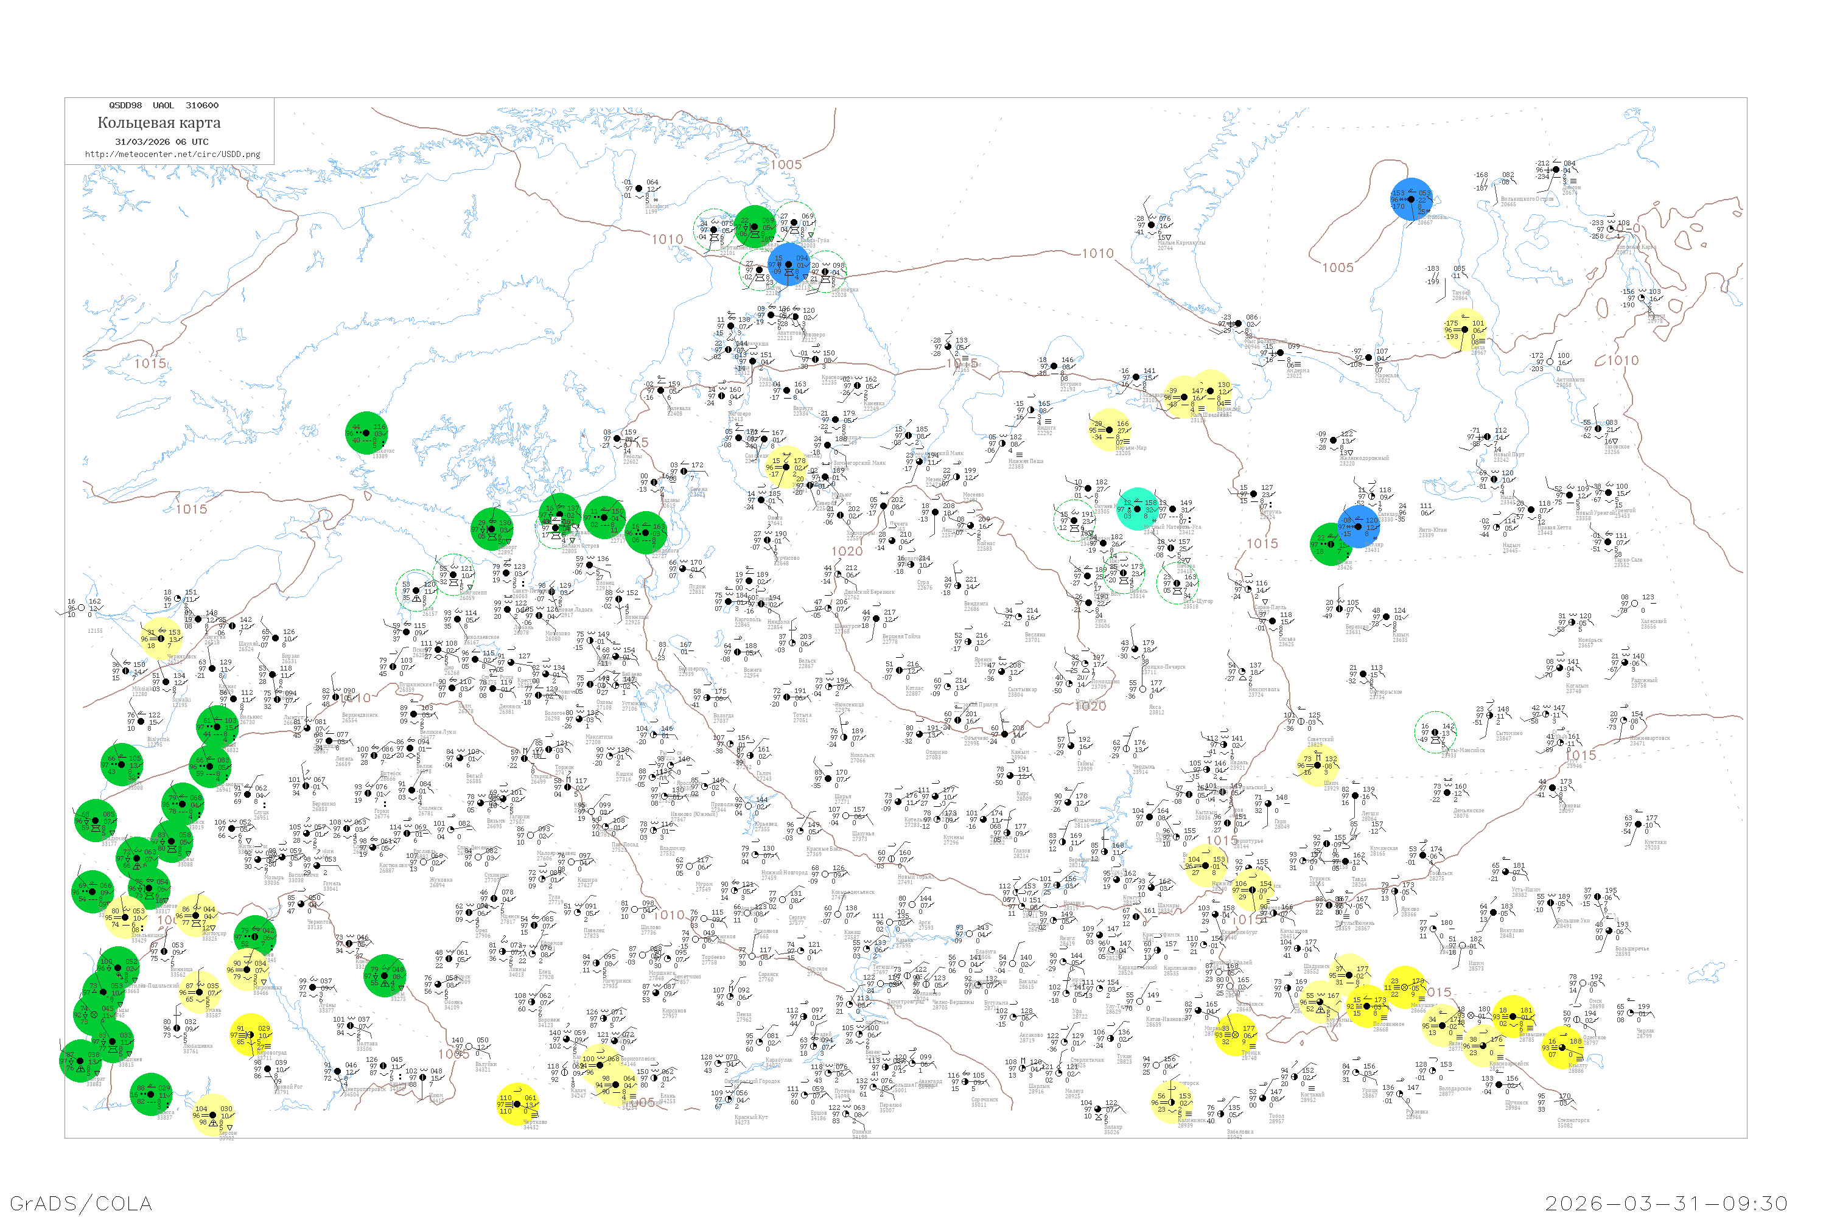The image size is (1826, 1217).
Task: Click the blue Питляр station circle
Action: click(x=1358, y=526)
